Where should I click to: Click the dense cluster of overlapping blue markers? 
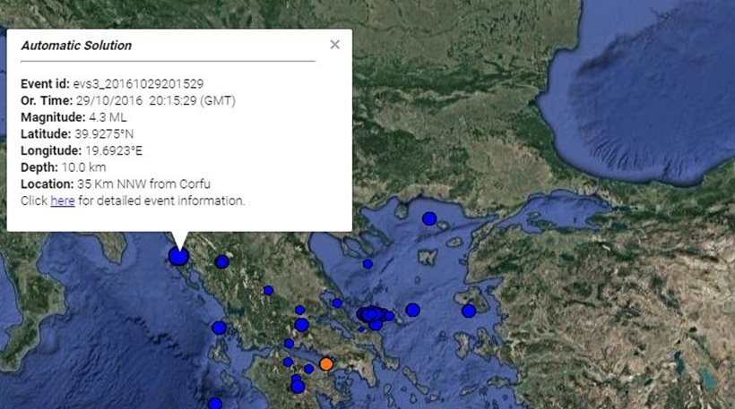point(372,315)
